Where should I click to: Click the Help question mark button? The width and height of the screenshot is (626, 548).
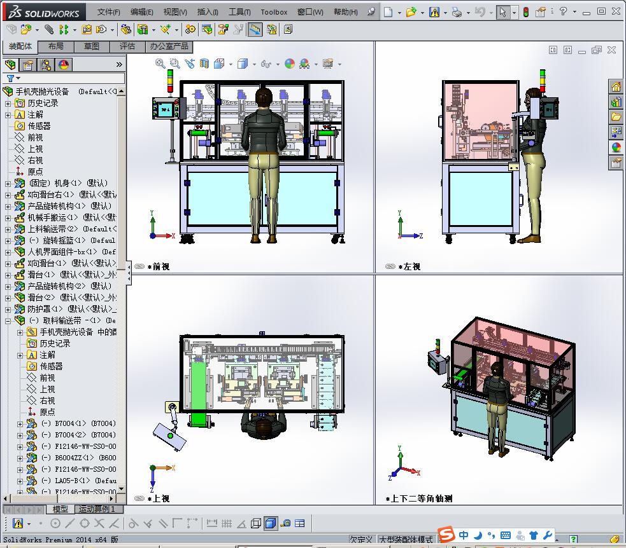click(x=563, y=11)
